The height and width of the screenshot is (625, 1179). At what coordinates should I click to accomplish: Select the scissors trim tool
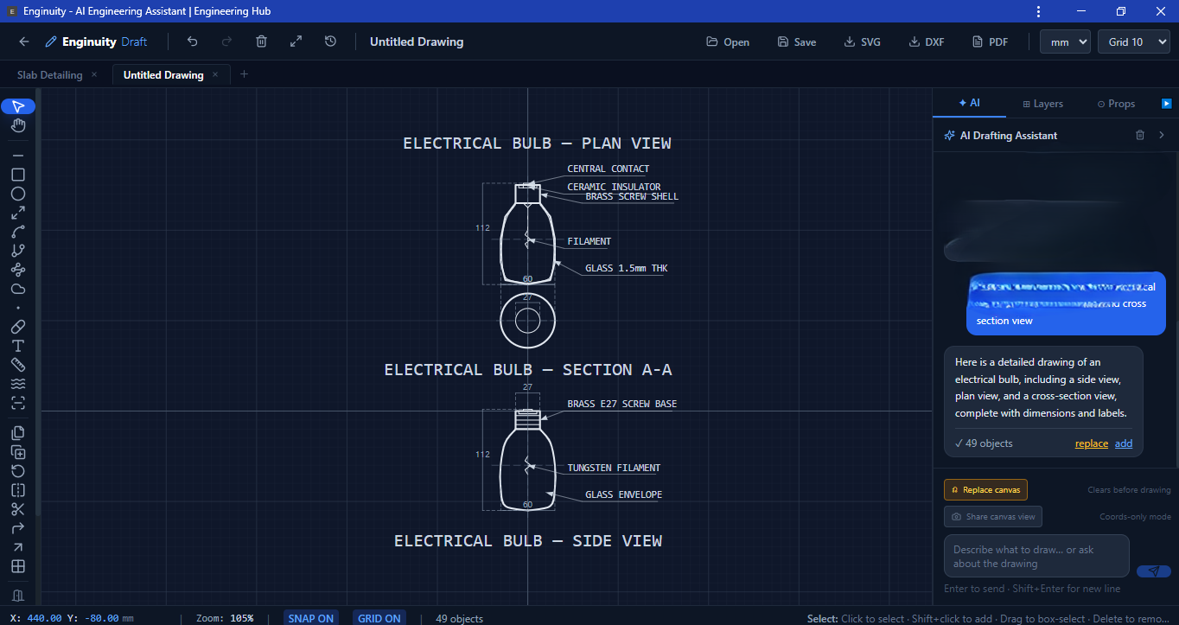coord(18,509)
